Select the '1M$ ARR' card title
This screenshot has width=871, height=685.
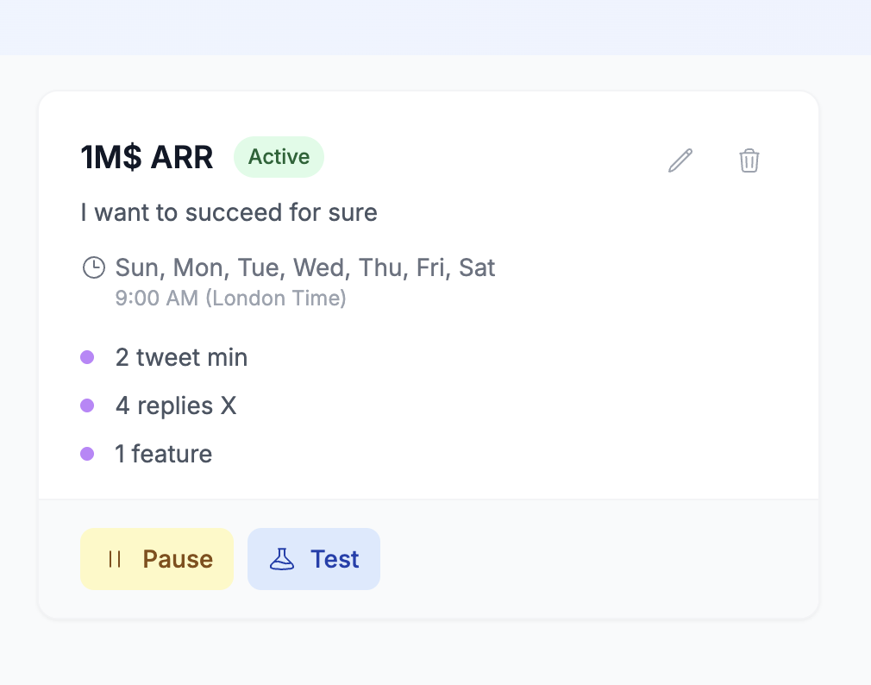coord(147,157)
